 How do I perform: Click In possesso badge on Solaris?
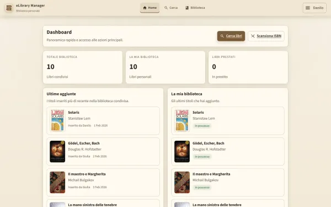[x=202, y=126]
